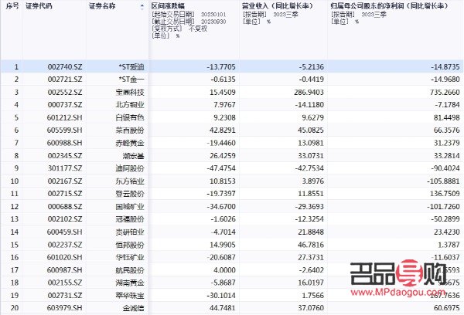This screenshot has width=464, height=315.
Task: Select the *ST爱迪 name cell
Action: [x=131, y=66]
